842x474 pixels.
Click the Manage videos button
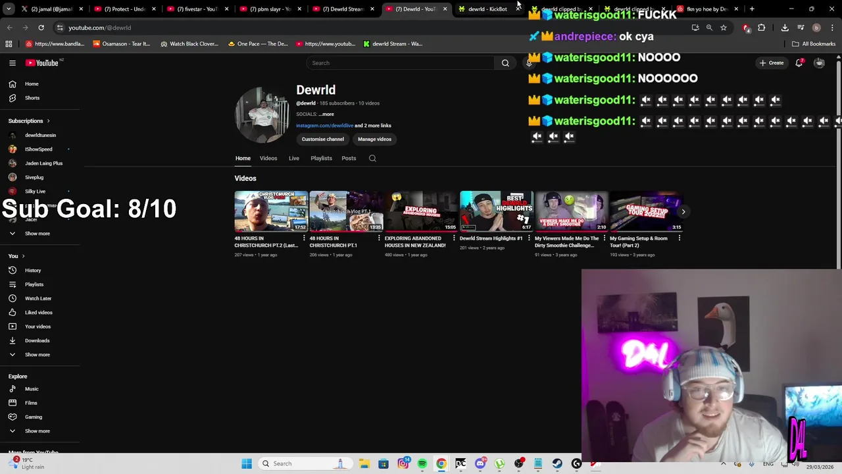pyautogui.click(x=374, y=139)
